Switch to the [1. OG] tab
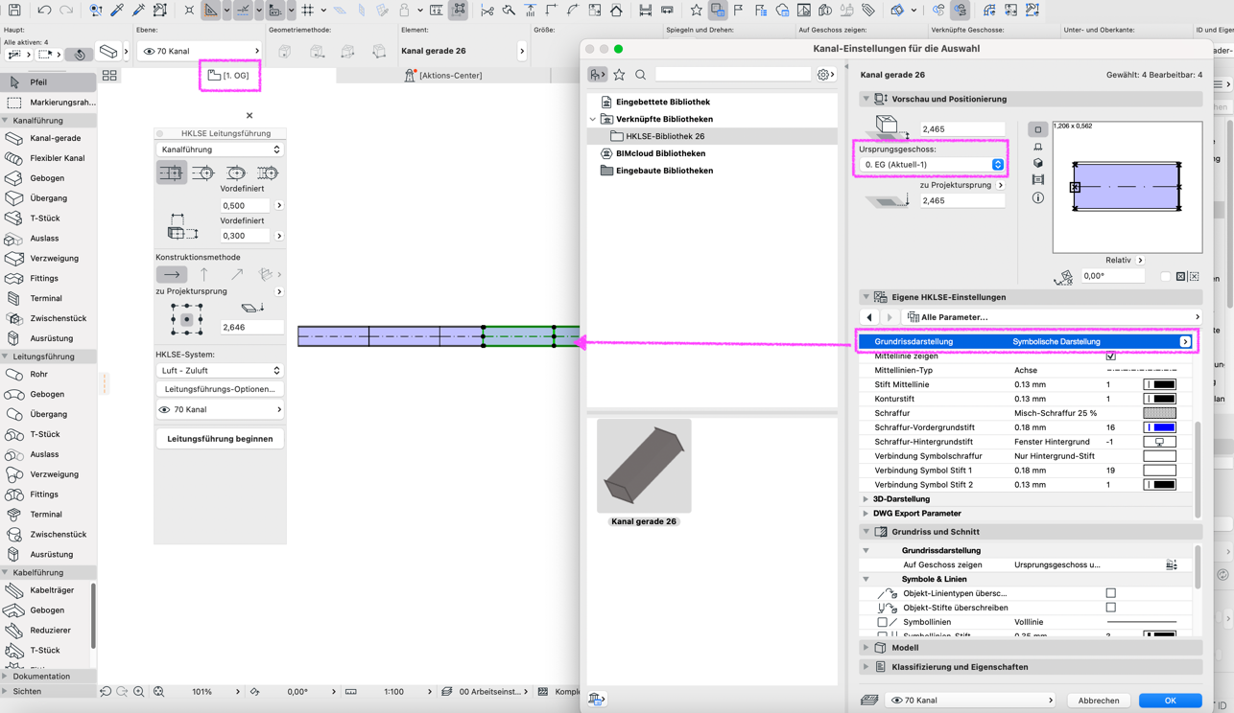The width and height of the screenshot is (1234, 713). pos(229,76)
